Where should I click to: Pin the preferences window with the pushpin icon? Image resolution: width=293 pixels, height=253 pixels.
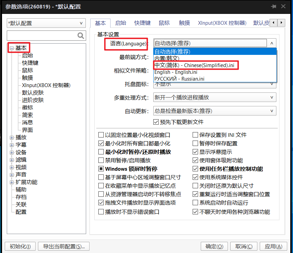click(274, 6)
